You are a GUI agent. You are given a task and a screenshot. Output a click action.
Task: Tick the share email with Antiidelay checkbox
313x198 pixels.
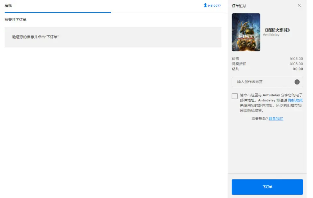pos(235,96)
